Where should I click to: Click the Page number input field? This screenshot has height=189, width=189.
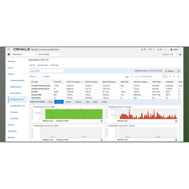(132, 76)
